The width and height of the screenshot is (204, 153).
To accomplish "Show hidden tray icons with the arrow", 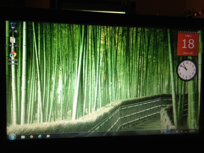I will pos(173,132).
